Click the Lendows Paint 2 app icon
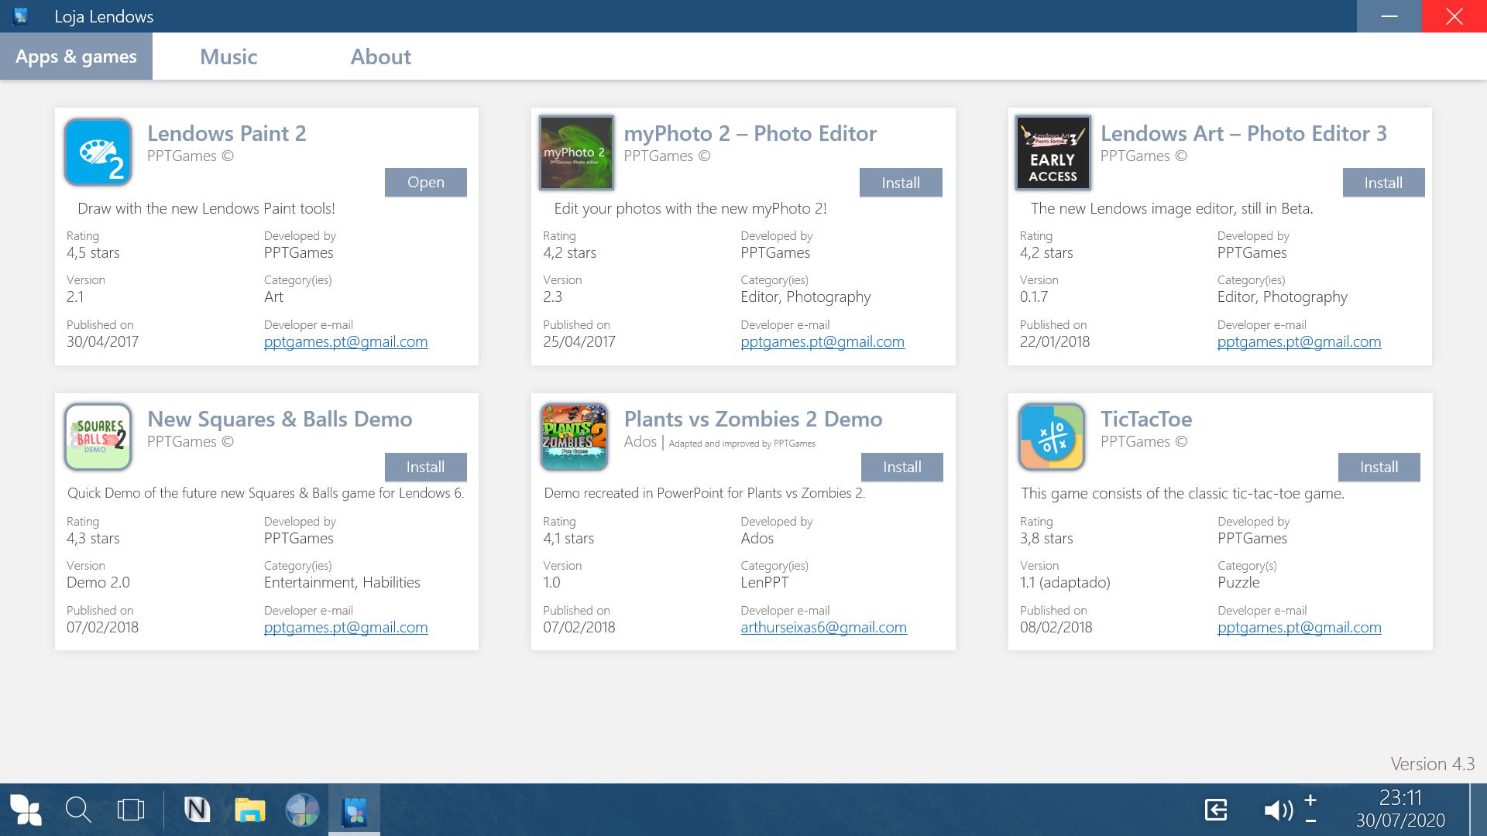 point(98,152)
